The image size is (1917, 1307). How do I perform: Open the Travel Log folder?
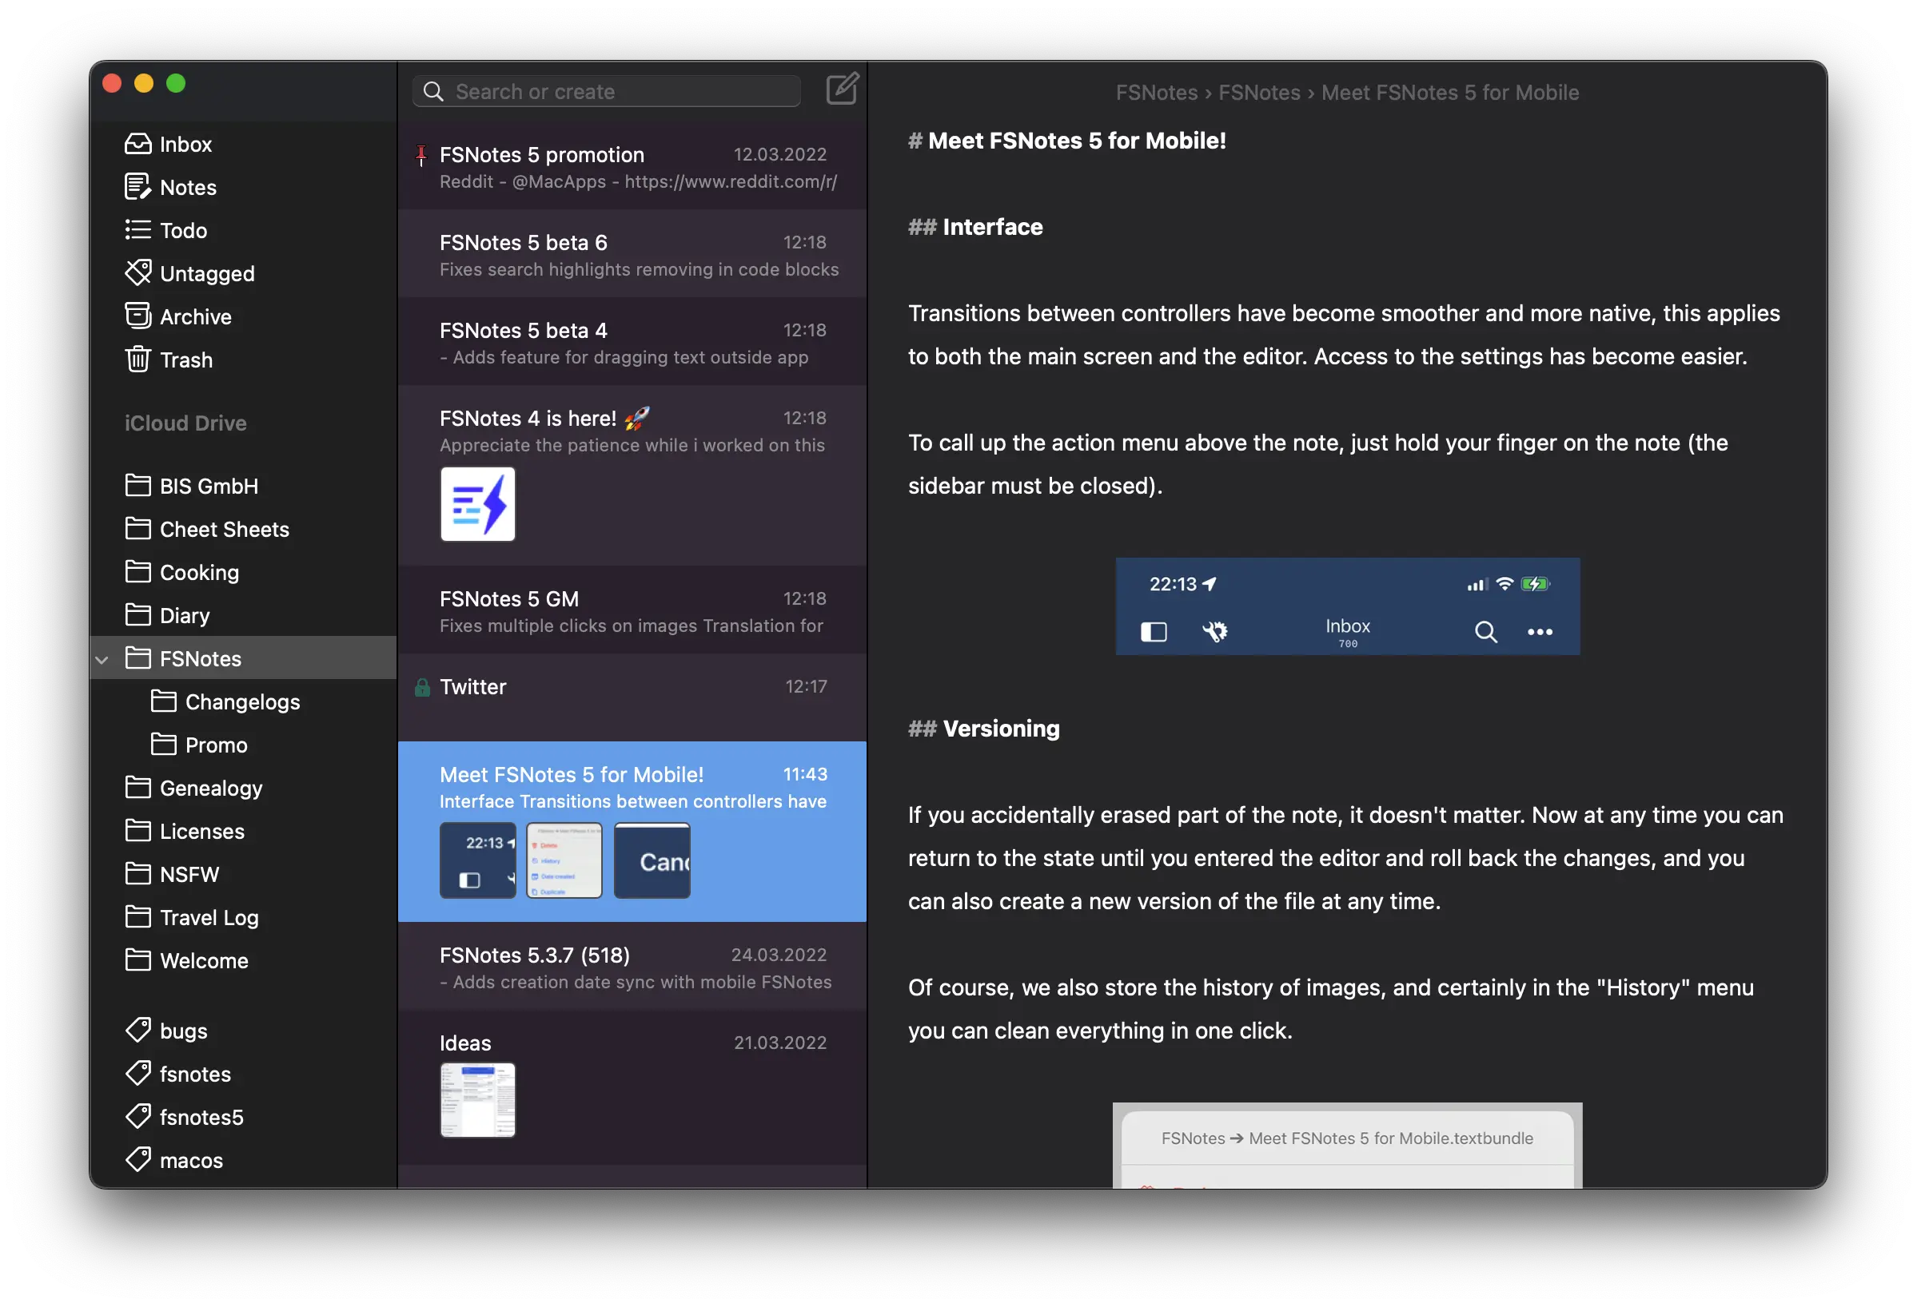(243, 917)
